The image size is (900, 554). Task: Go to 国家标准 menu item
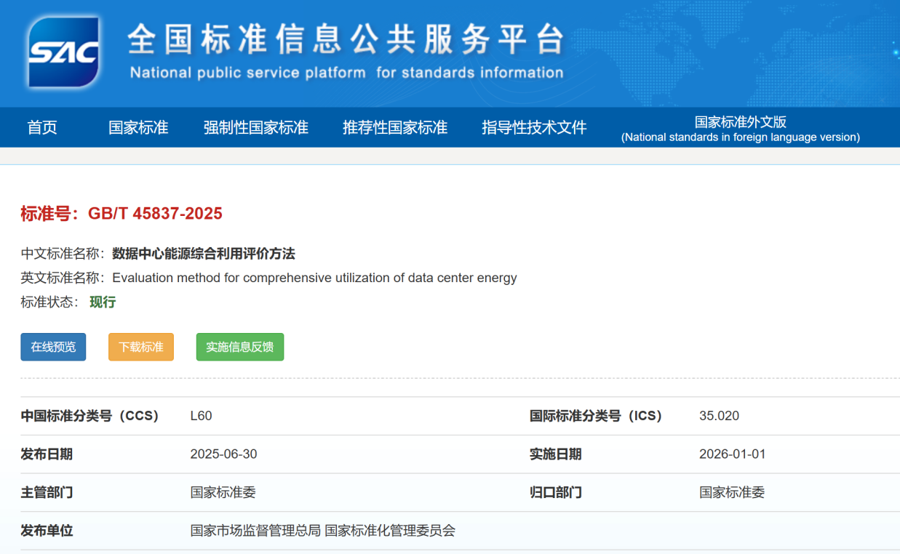tap(138, 127)
